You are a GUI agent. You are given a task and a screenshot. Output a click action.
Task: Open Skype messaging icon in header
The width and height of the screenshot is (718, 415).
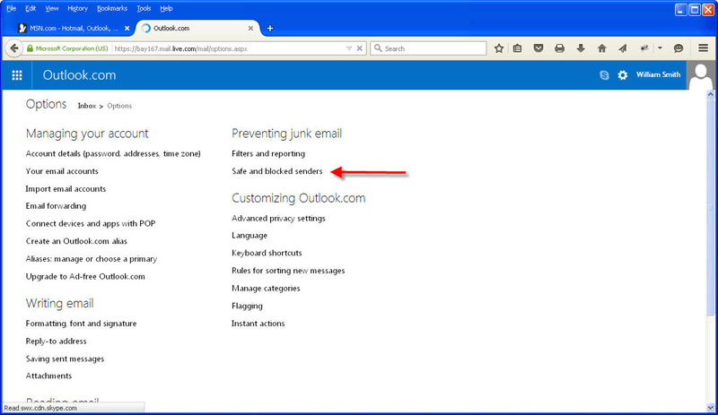point(604,75)
